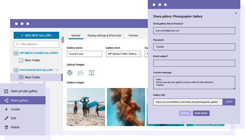Click the WP MEDIA FOLDER GALLERIES label
This screenshot has height=140, width=245.
(x=39, y=53)
